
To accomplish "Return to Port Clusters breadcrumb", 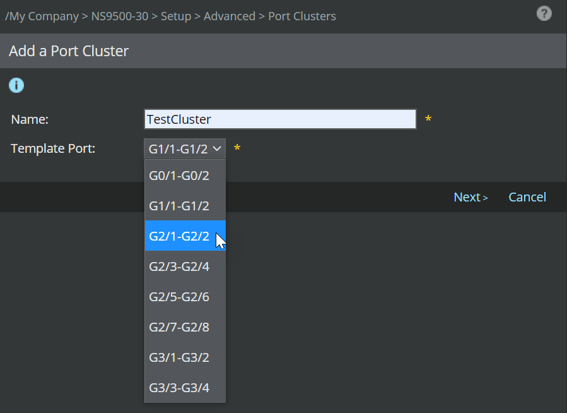I will 302,16.
